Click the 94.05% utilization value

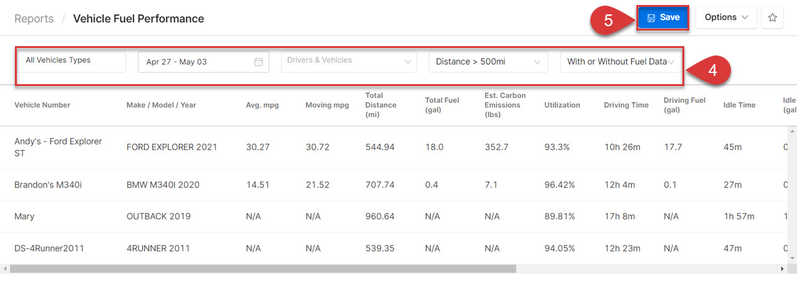[560, 248]
